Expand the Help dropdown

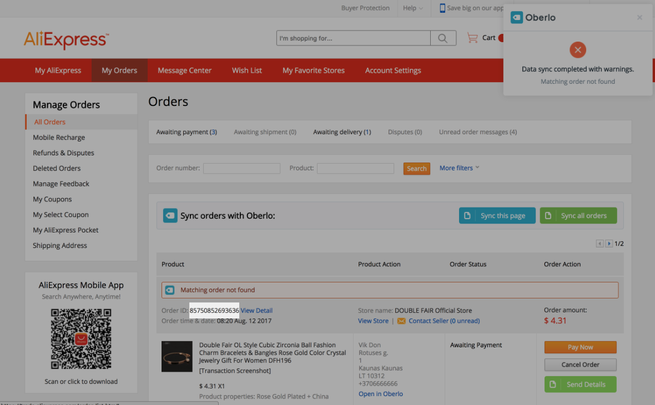tap(413, 8)
